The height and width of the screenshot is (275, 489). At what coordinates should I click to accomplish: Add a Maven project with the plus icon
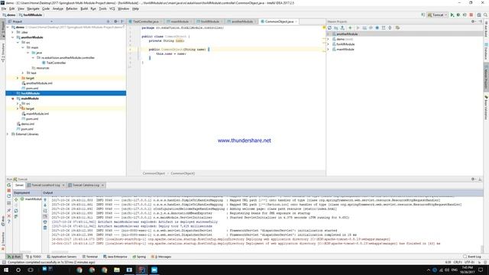[350, 27]
